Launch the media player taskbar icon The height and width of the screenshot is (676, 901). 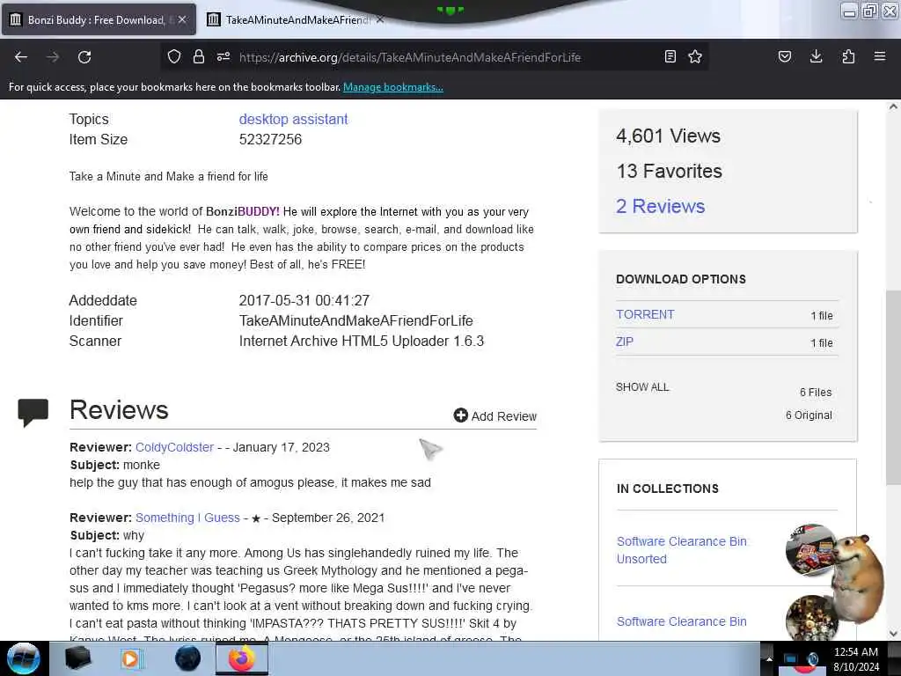[132, 658]
